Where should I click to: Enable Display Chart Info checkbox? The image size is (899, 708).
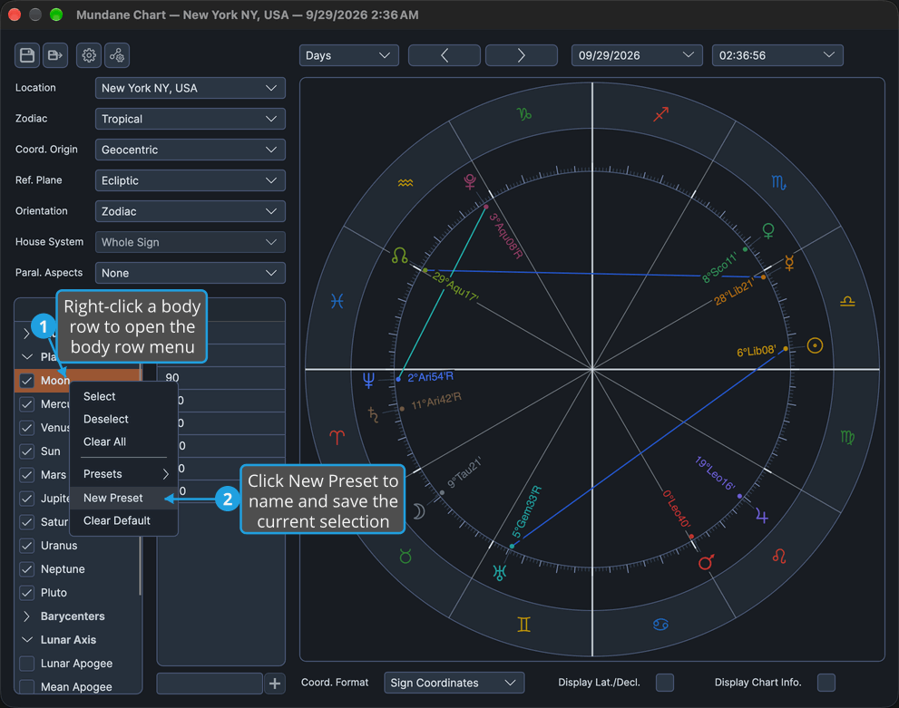826,683
